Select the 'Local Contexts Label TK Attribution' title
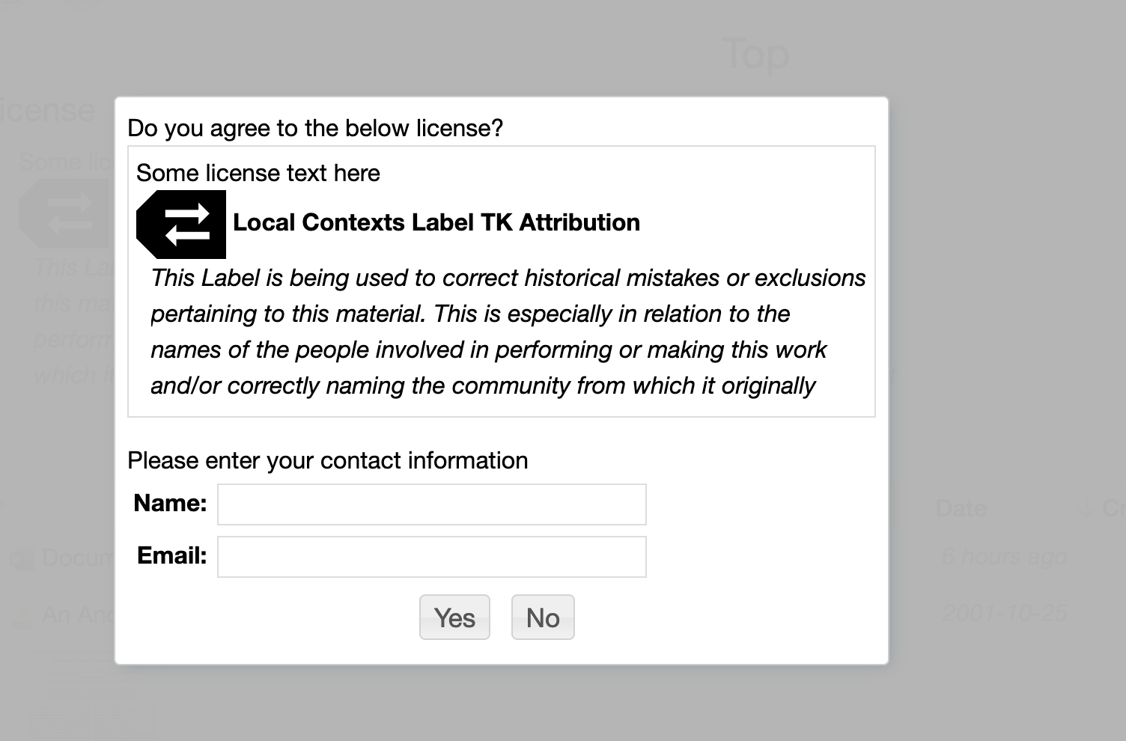1126x741 pixels. point(436,222)
